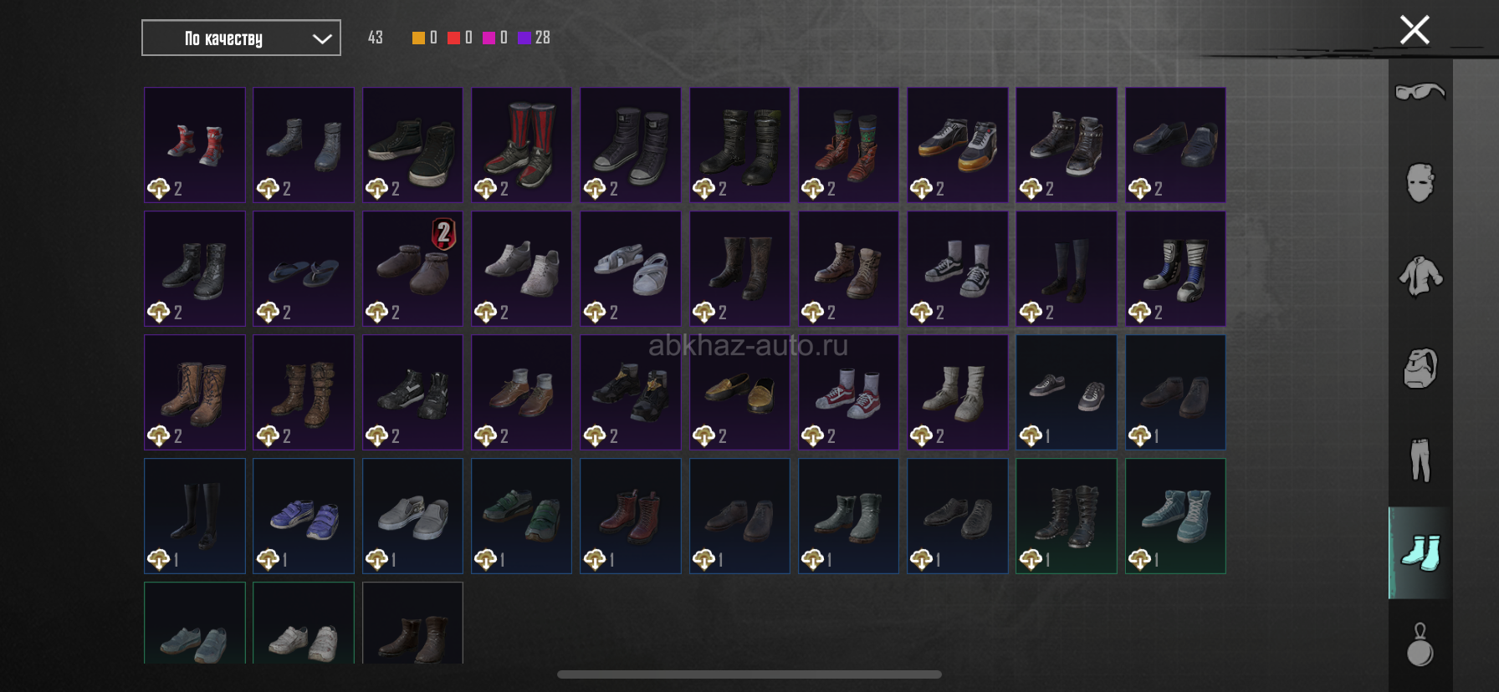Expand the 'По качеству' sort dropdown

point(241,38)
